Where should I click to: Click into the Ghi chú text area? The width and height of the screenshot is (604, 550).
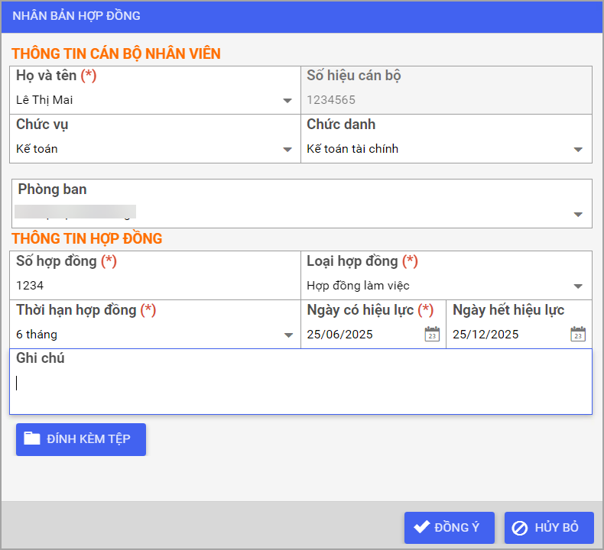(300, 390)
